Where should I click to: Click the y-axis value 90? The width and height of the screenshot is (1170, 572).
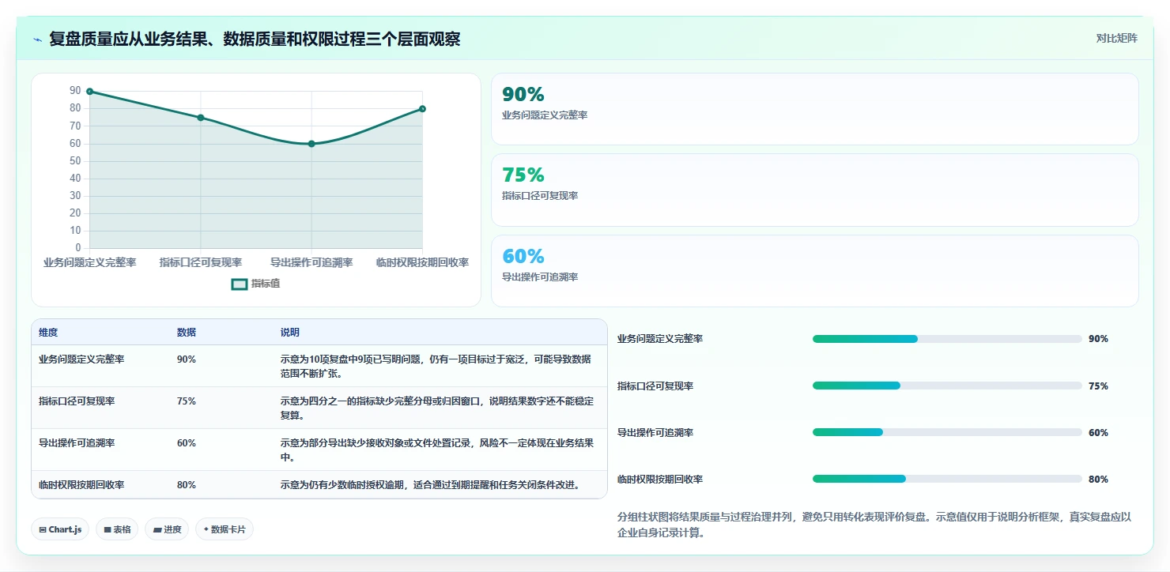pyautogui.click(x=75, y=91)
